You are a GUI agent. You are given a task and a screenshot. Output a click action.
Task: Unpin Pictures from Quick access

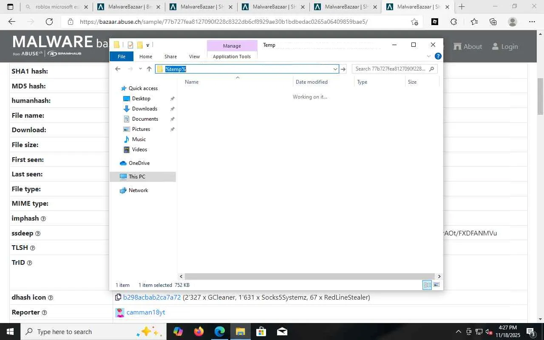(x=172, y=129)
